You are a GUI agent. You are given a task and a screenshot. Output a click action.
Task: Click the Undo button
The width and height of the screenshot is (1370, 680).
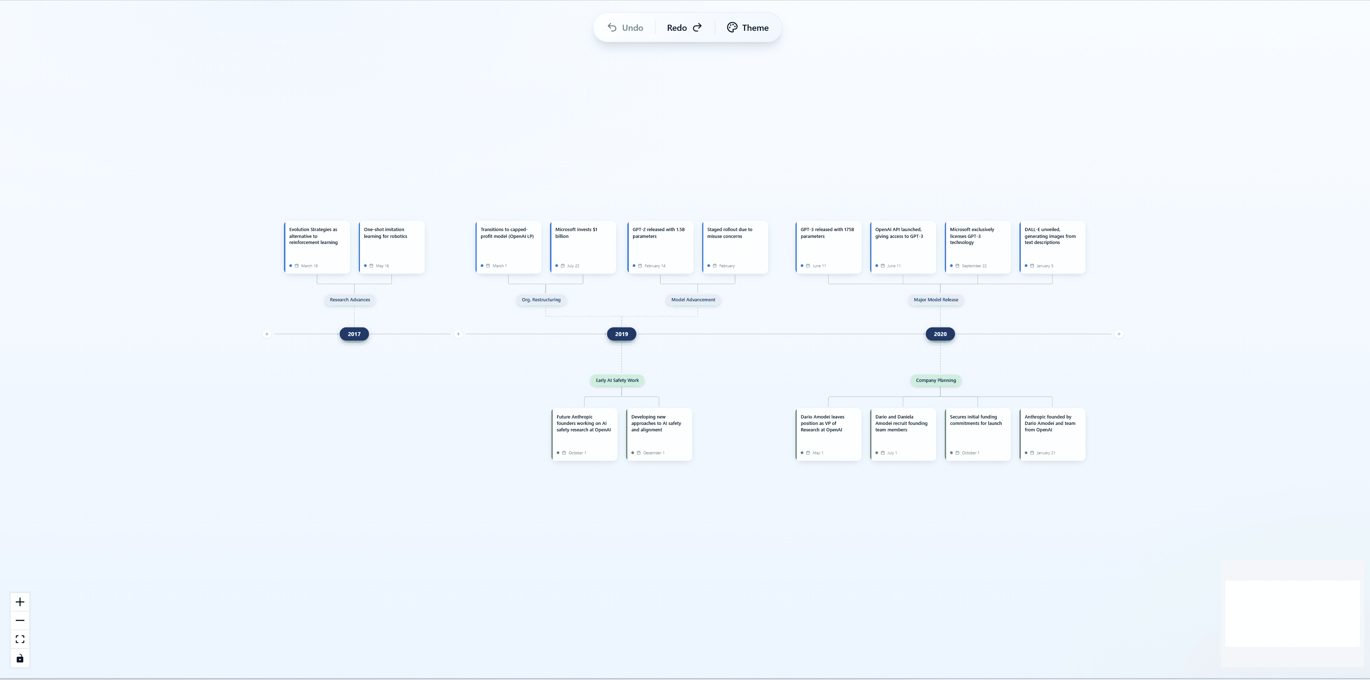coord(626,28)
